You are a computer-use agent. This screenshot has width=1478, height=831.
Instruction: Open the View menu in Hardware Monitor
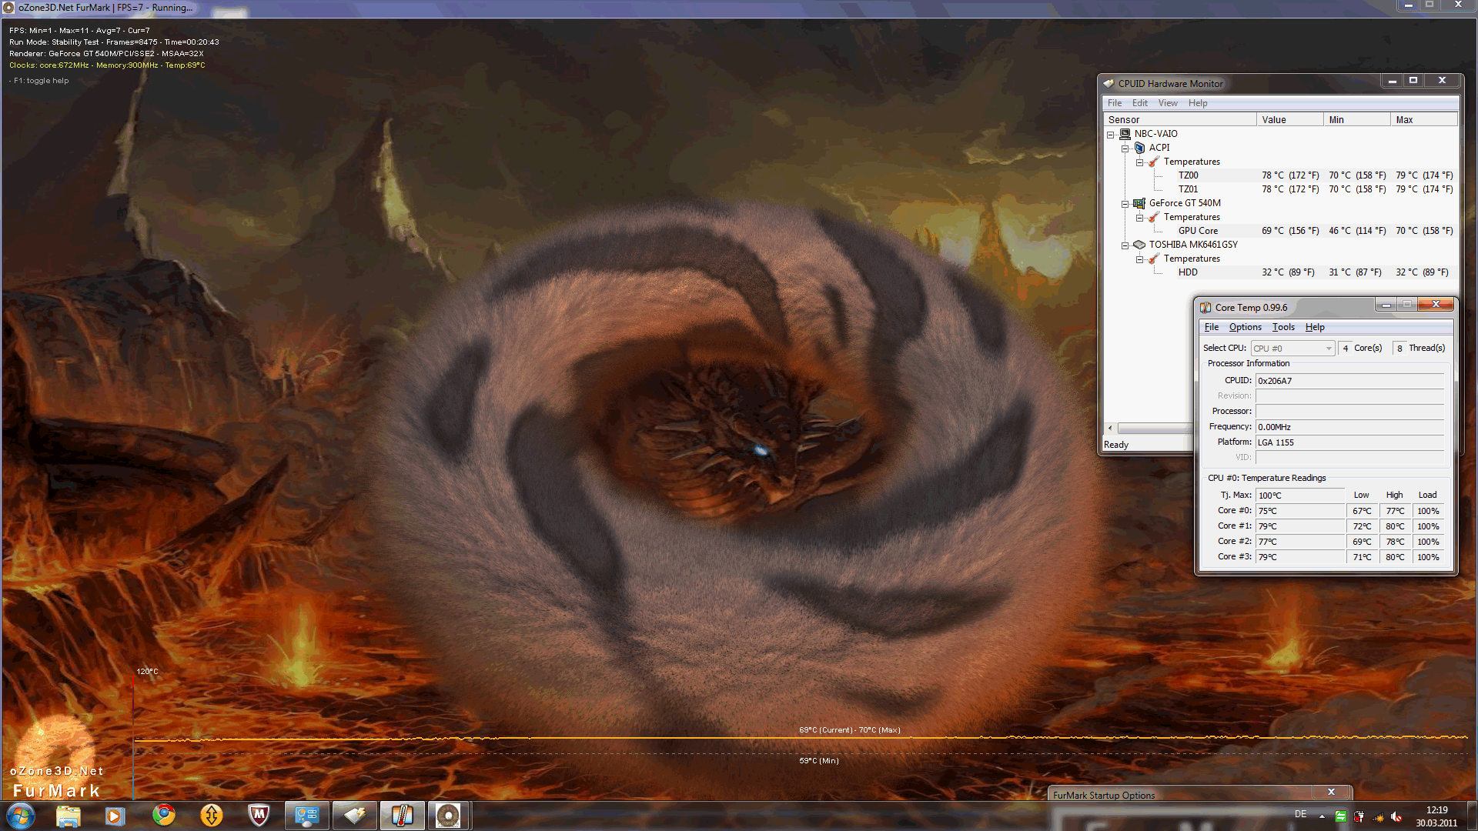1167,103
